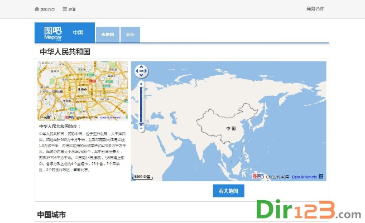This screenshot has height=223, width=365.
Task: Open the 商务合作 link in header
Action: [x=315, y=8]
